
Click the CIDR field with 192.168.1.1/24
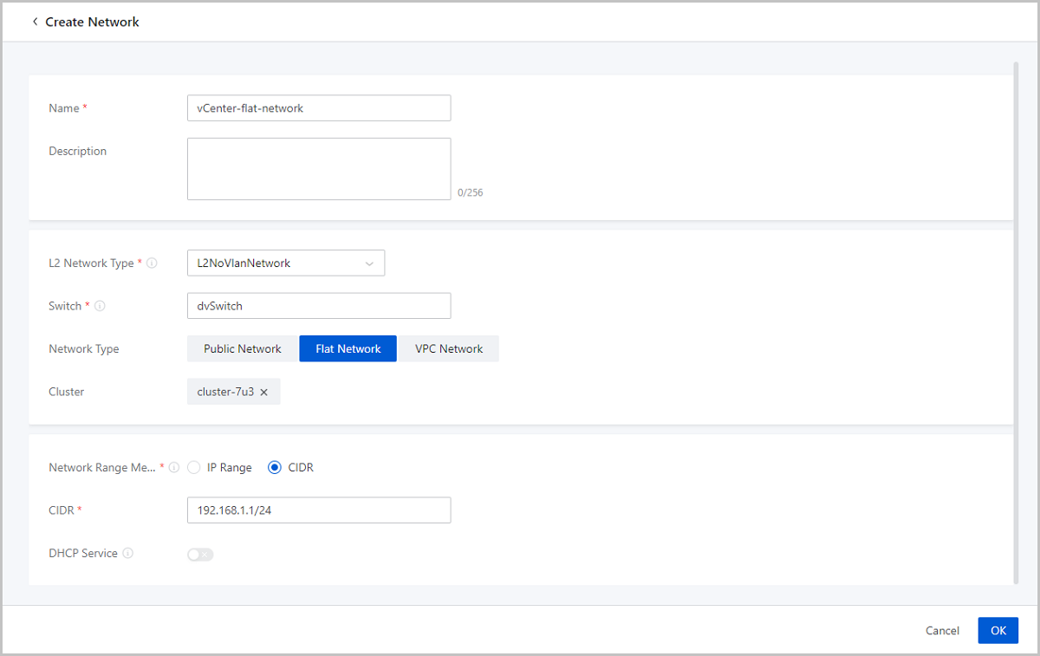coord(318,510)
